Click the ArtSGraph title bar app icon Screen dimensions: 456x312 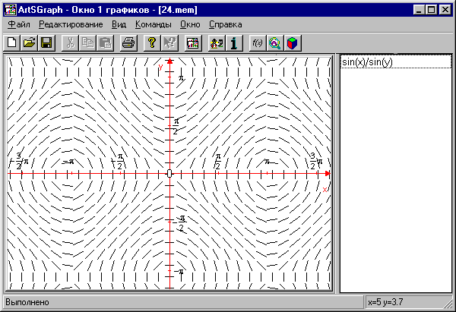pyautogui.click(x=8, y=8)
